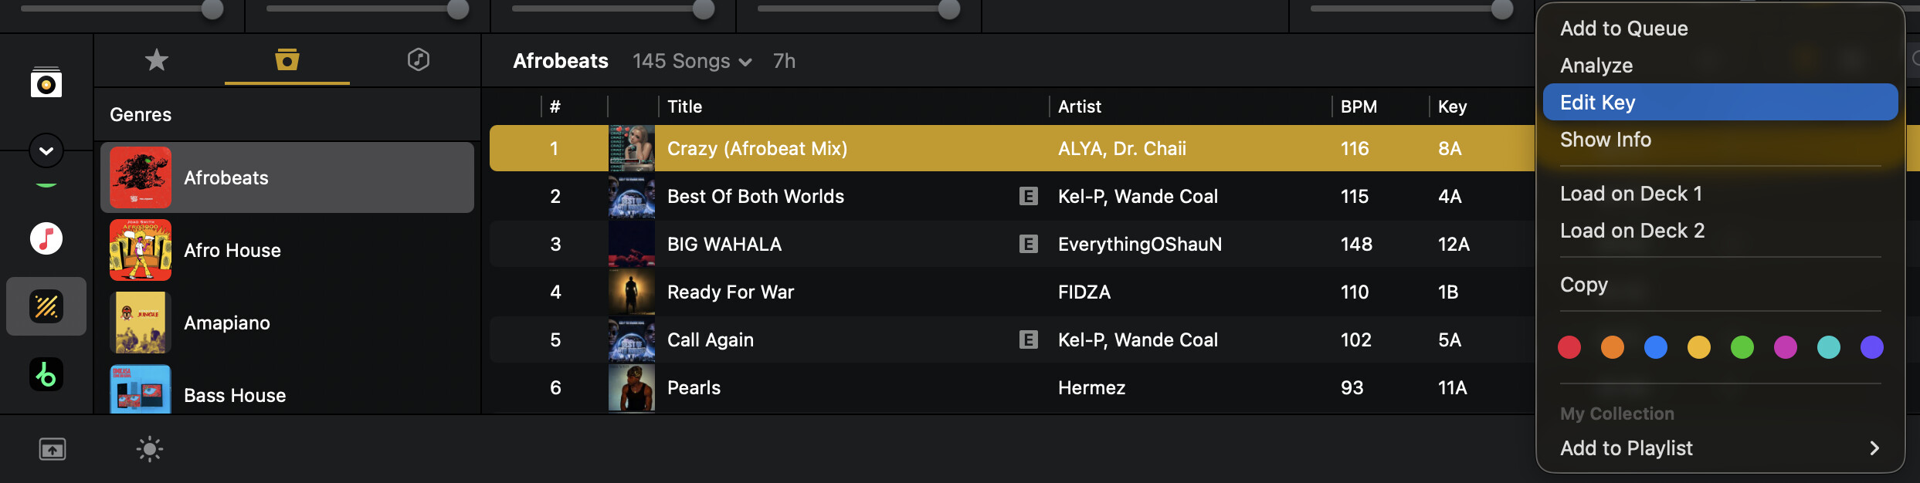Pick the red color tag swatch

(1569, 347)
